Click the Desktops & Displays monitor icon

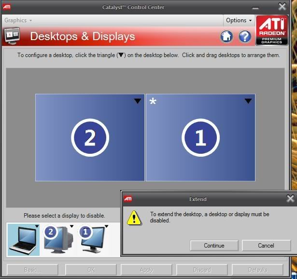[x=12, y=36]
